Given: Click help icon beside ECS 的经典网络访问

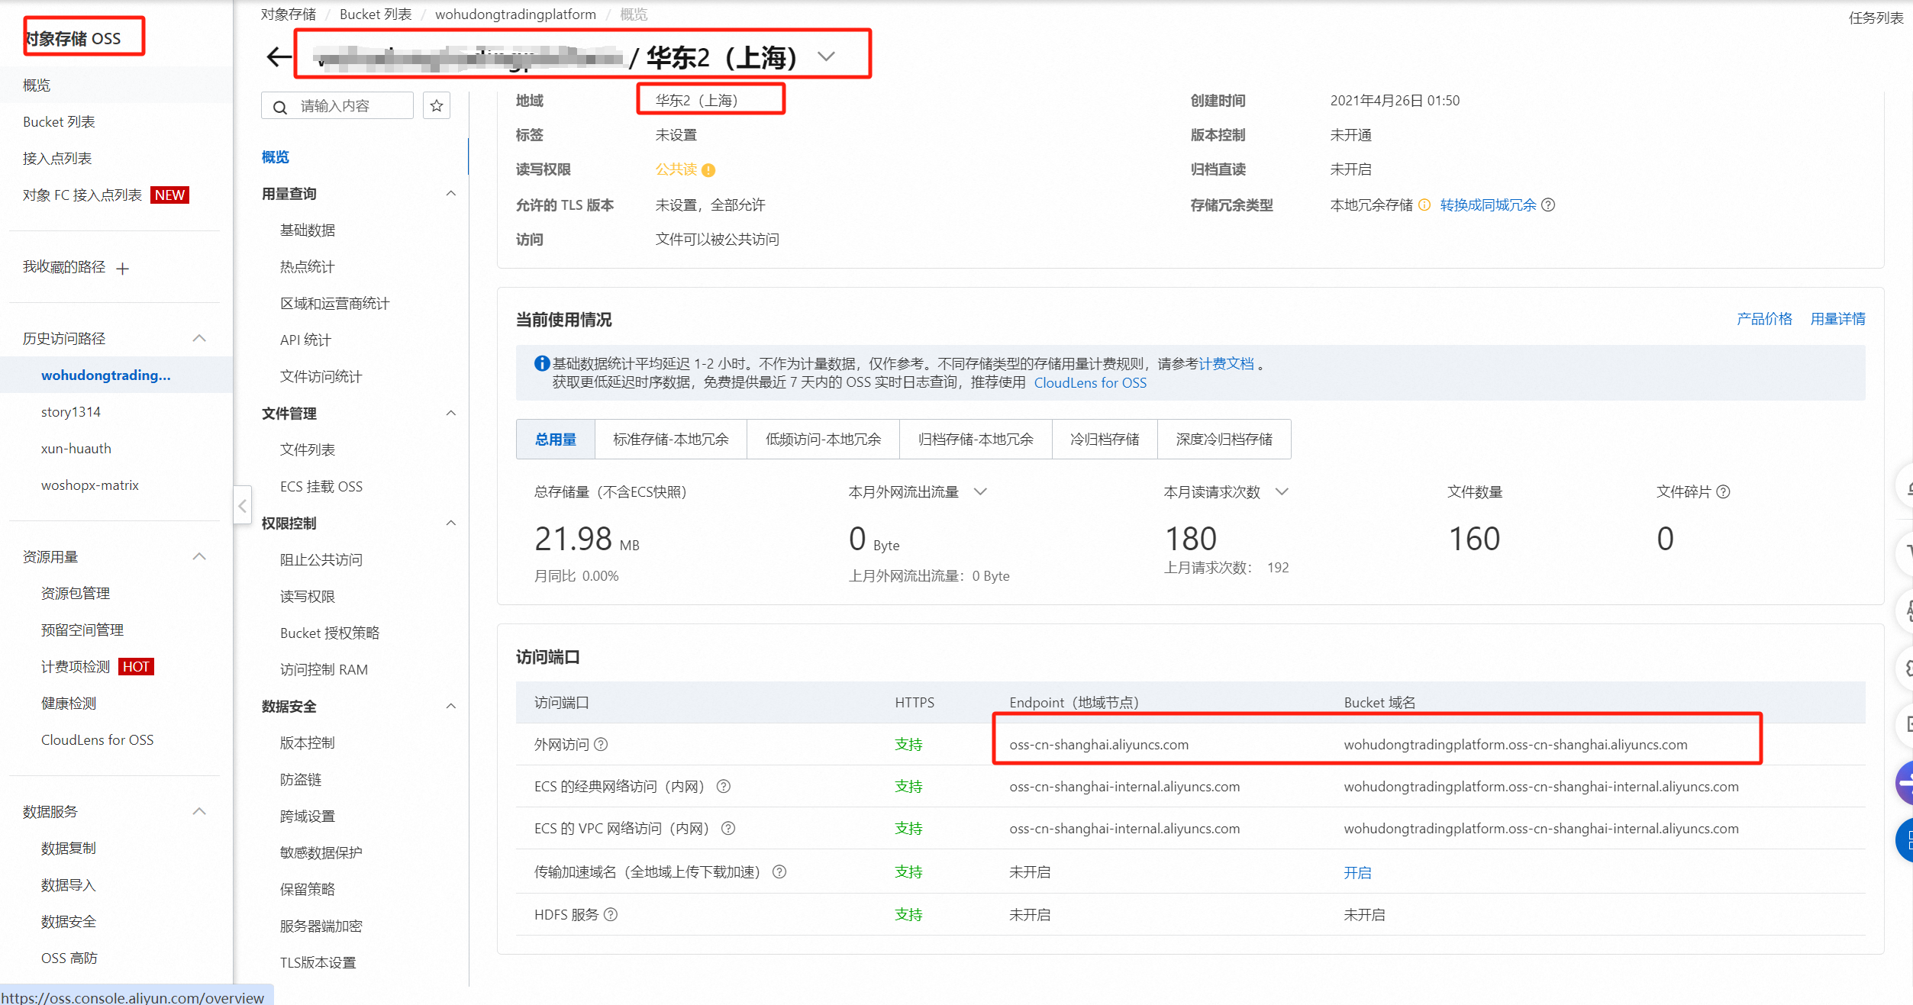Looking at the screenshot, I should (724, 786).
